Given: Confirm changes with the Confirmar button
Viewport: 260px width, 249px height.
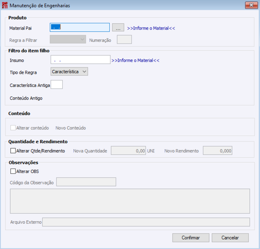Looking at the screenshot, I should coord(191,238).
